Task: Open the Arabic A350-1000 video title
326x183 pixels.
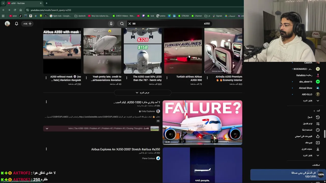Action: (137, 102)
